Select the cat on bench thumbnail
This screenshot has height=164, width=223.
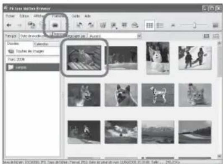tap(84, 58)
